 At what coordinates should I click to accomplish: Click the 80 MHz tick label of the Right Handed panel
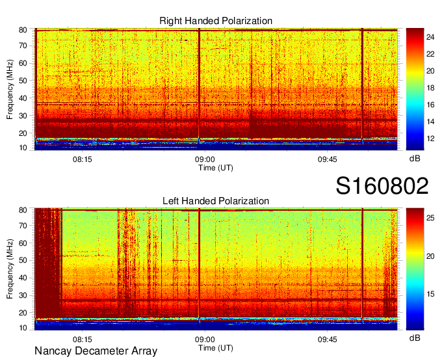point(23,30)
